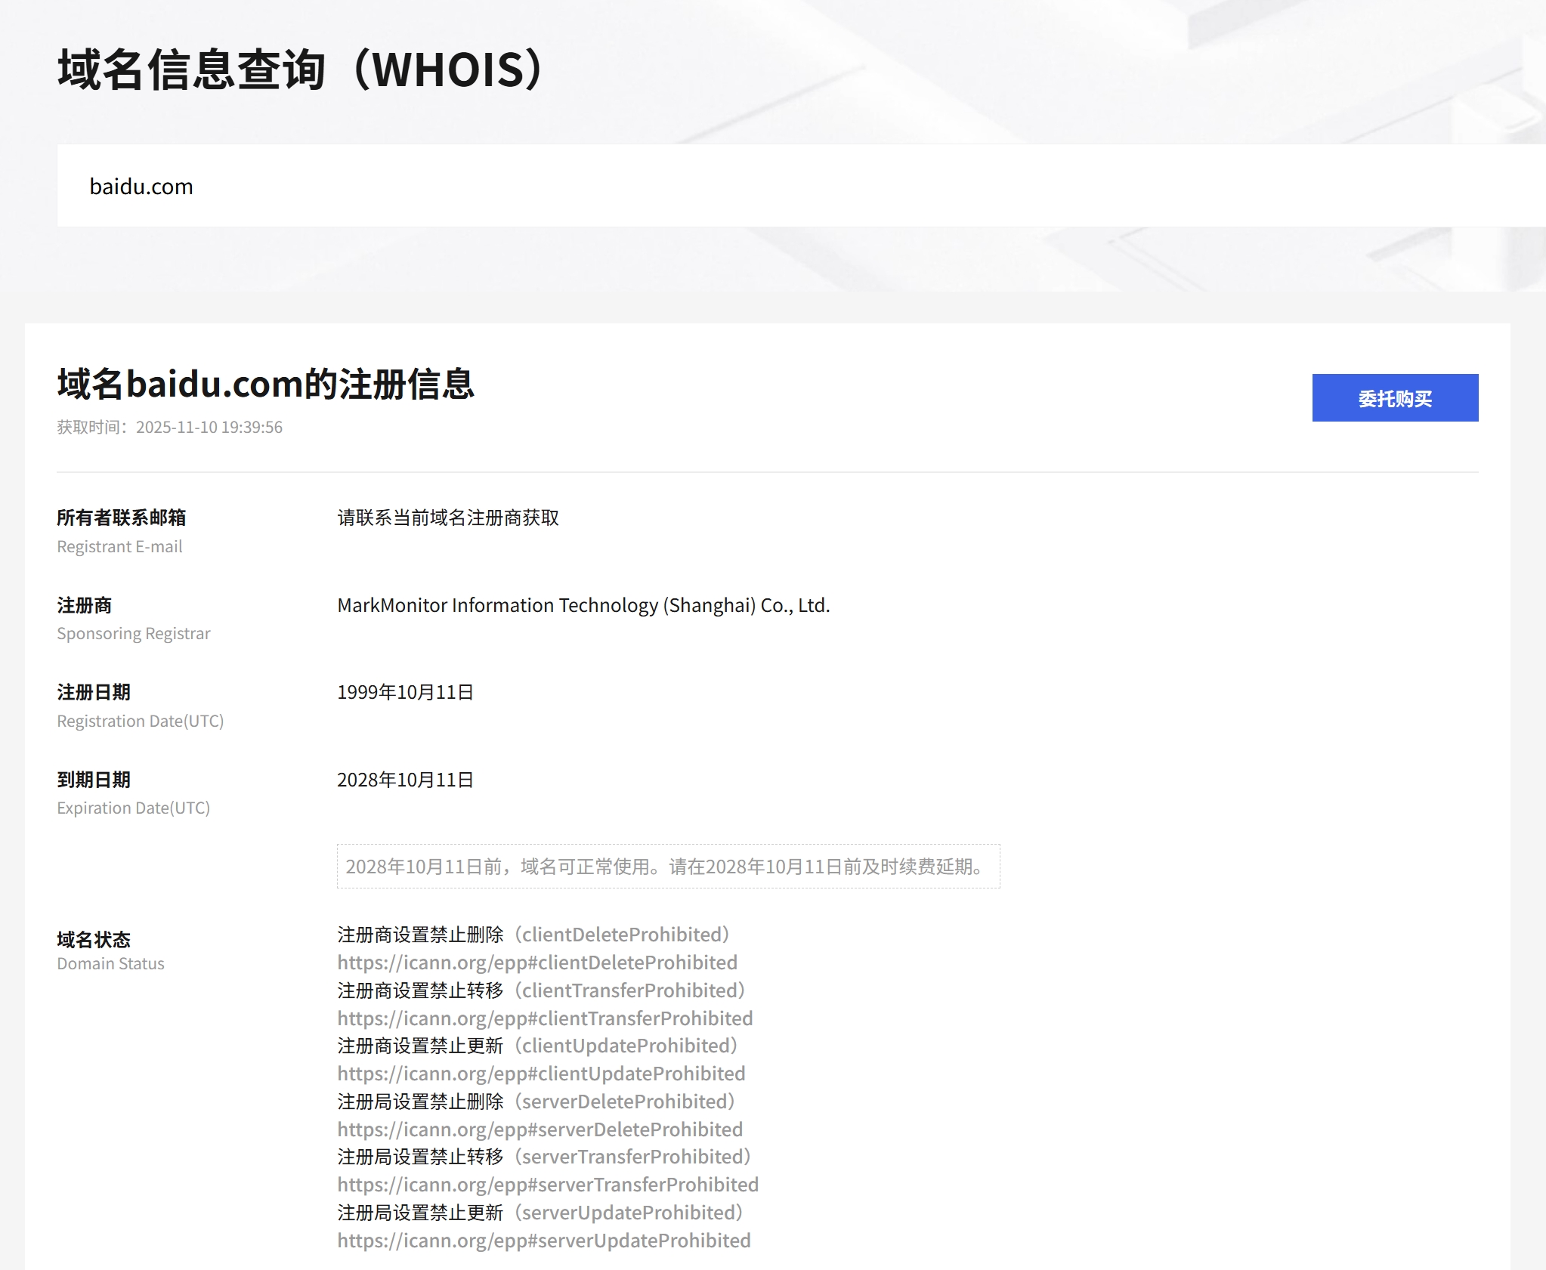Open the clientUpdateProhibited ICANN link
The height and width of the screenshot is (1270, 1546).
[541, 1074]
